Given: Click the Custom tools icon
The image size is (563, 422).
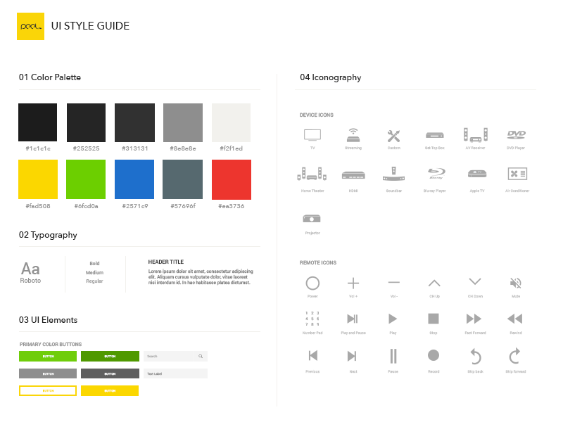Looking at the screenshot, I should pos(393,136).
